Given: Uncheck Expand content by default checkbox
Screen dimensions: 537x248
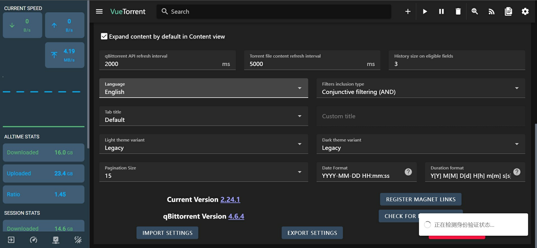Looking at the screenshot, I should [104, 37].
